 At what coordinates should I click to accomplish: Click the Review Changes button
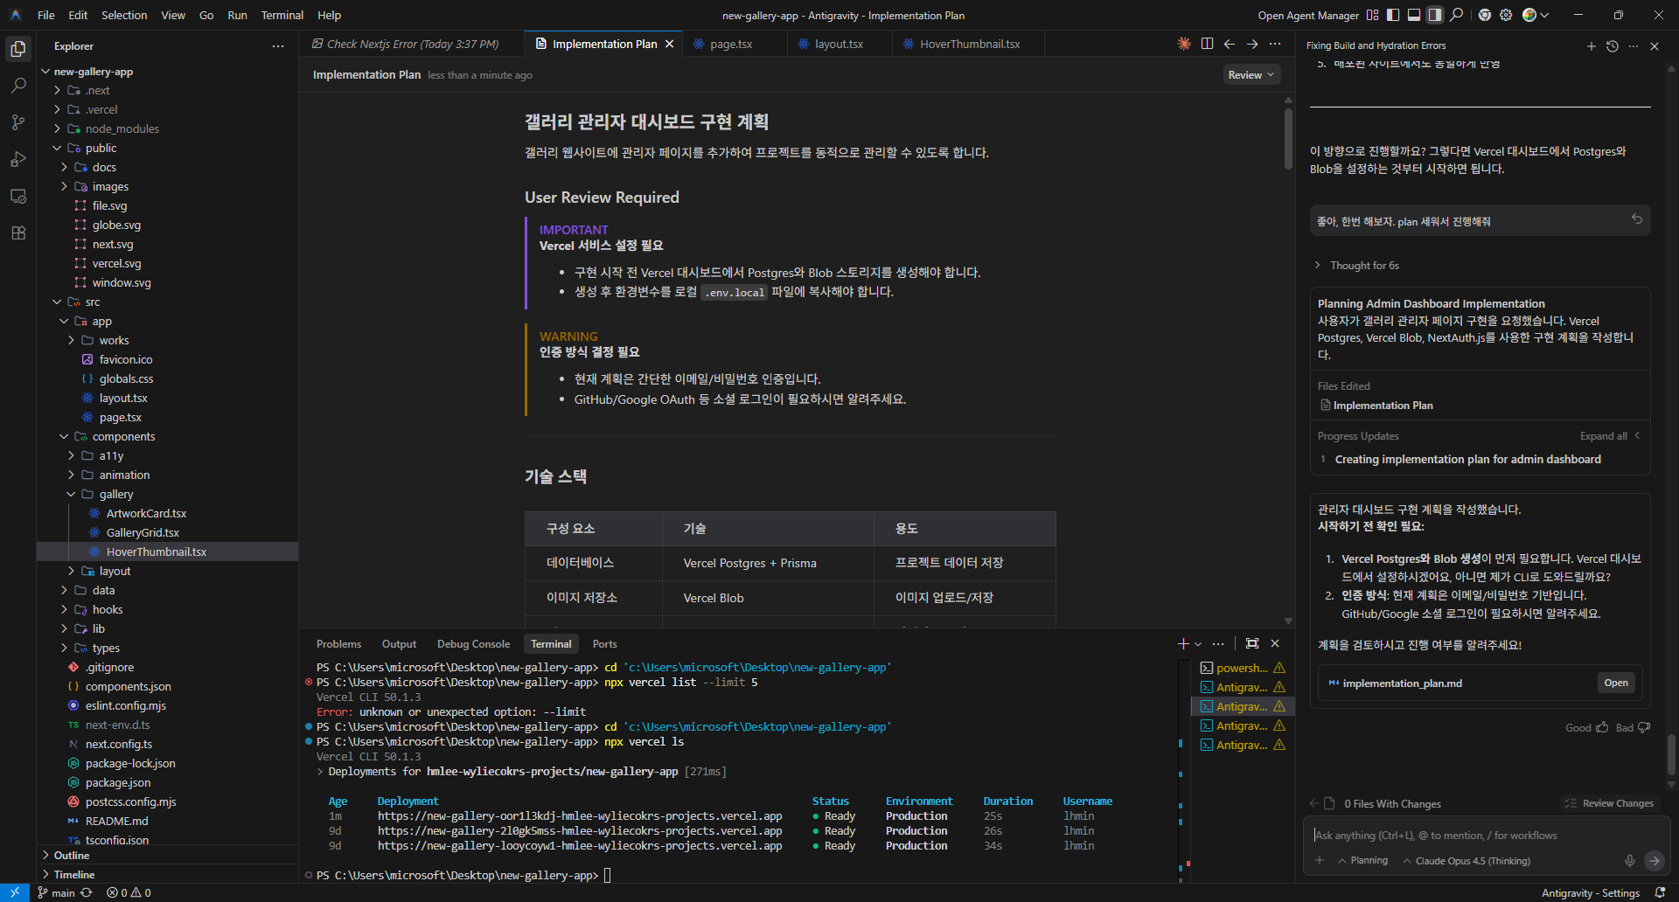click(x=1609, y=803)
